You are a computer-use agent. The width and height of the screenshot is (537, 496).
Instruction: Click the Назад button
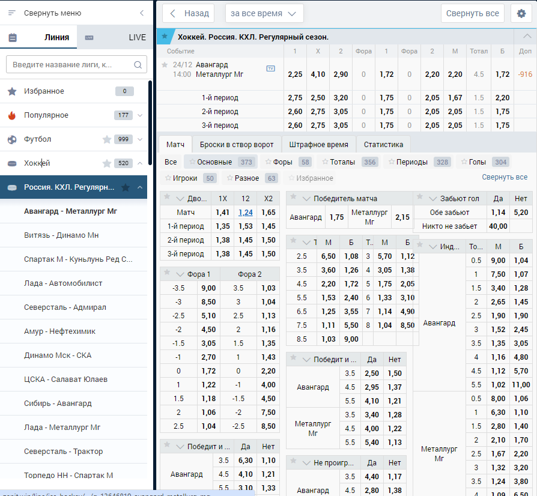pyautogui.click(x=189, y=13)
